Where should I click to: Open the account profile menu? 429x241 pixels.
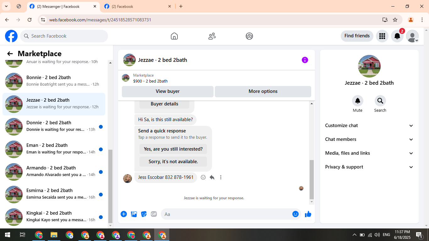coord(412,36)
